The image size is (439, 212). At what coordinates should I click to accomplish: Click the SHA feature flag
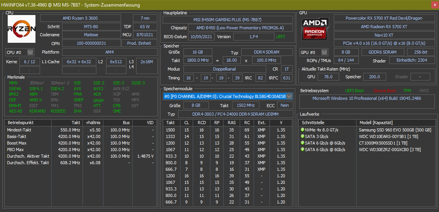pos(77,111)
